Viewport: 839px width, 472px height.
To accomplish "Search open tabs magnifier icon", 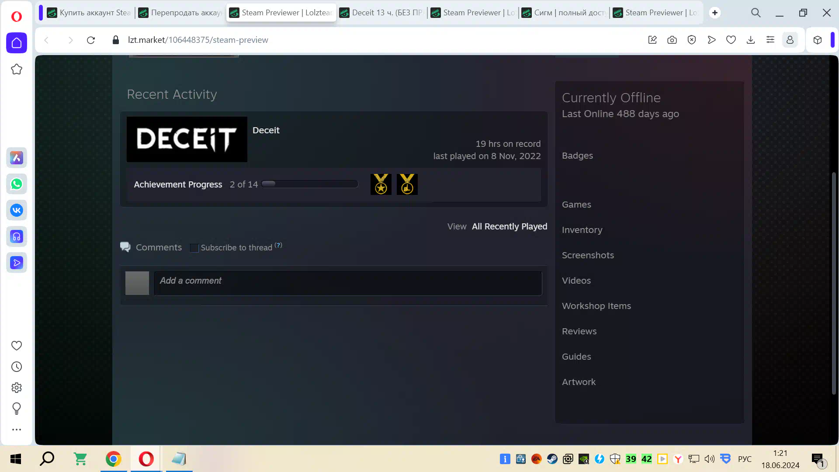I will pos(756,13).
